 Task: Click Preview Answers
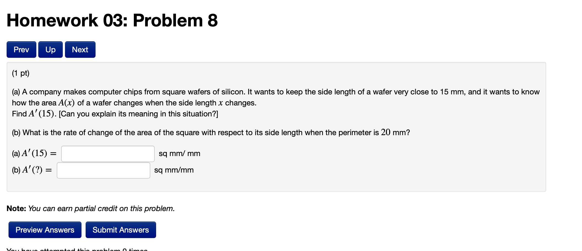click(45, 230)
